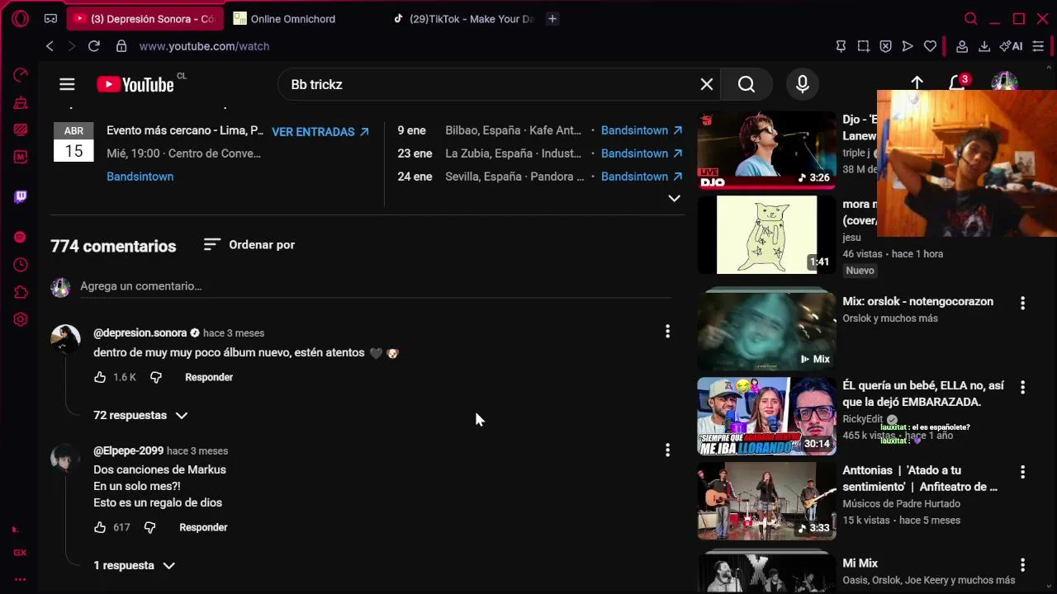
Task: Like the depresion.sonora comment
Action: pos(100,377)
